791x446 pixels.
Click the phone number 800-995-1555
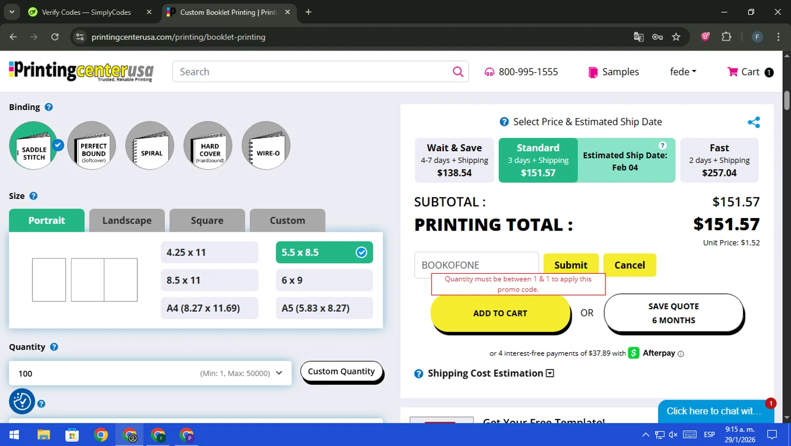(x=528, y=72)
